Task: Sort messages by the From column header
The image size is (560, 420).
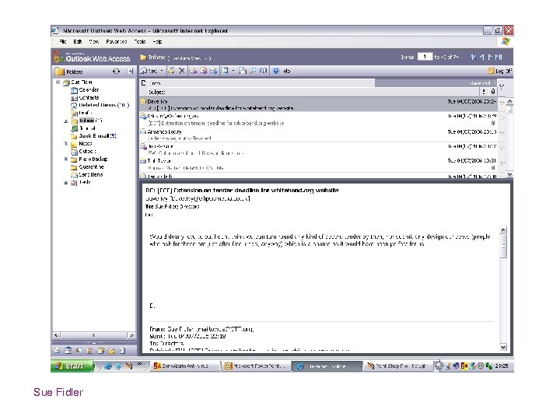Action: [261, 83]
